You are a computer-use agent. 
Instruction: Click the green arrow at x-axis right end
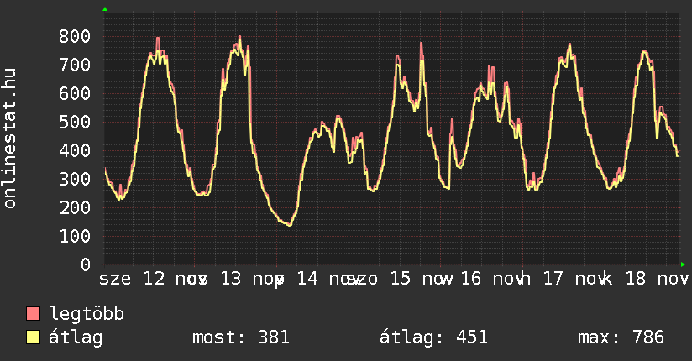[x=684, y=264]
